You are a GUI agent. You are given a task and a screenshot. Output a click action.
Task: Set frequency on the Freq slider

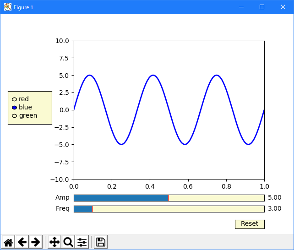point(169,209)
